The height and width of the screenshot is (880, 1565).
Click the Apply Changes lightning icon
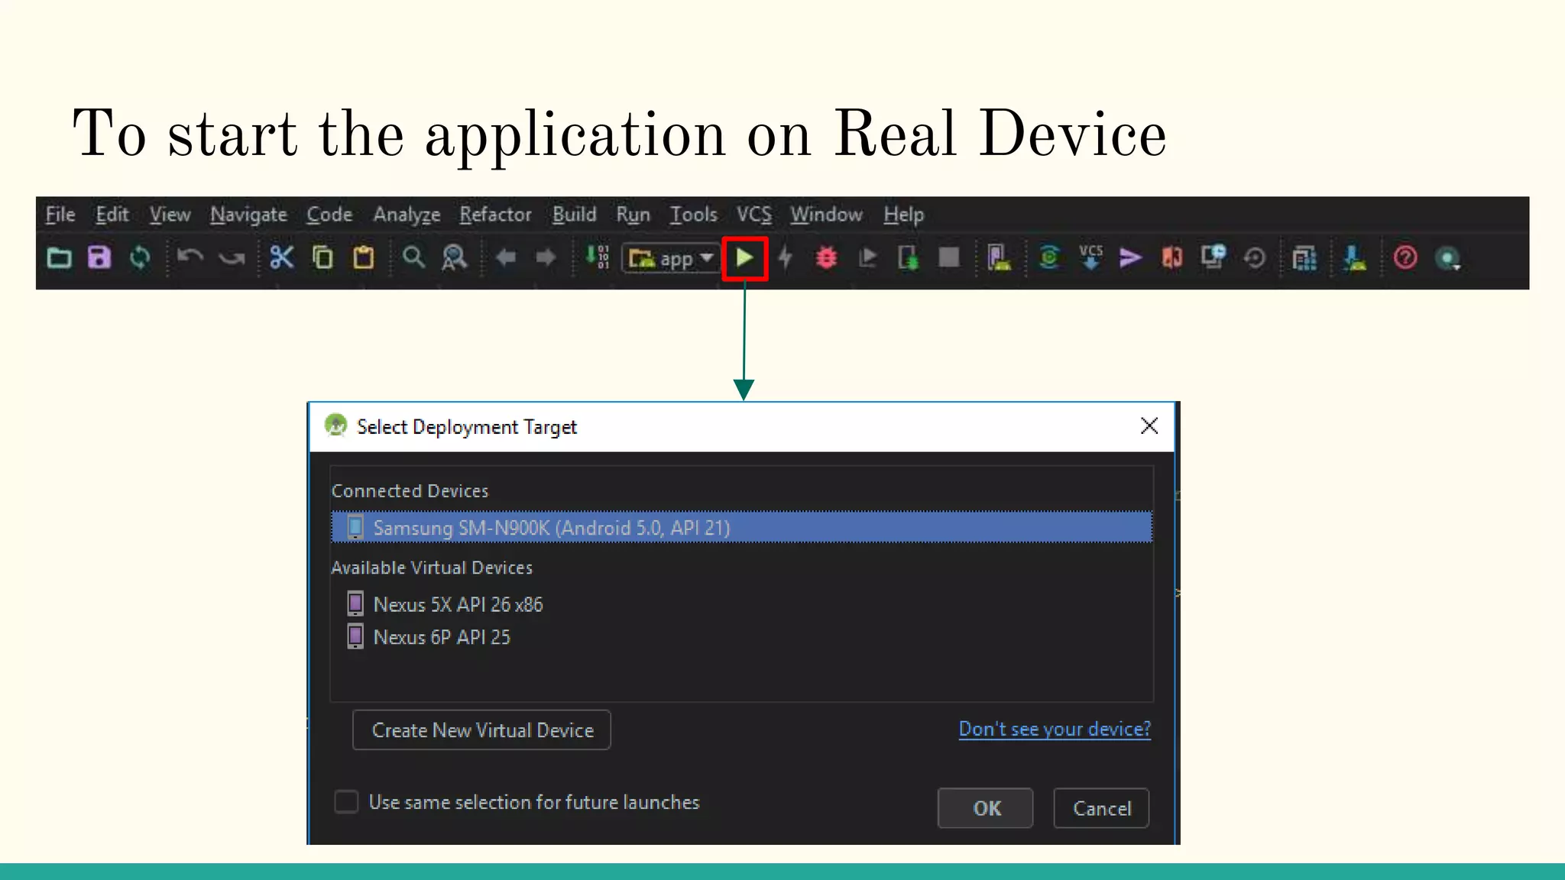[785, 257]
